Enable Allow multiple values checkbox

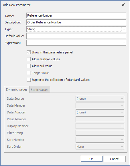pyautogui.click(x=29, y=59)
